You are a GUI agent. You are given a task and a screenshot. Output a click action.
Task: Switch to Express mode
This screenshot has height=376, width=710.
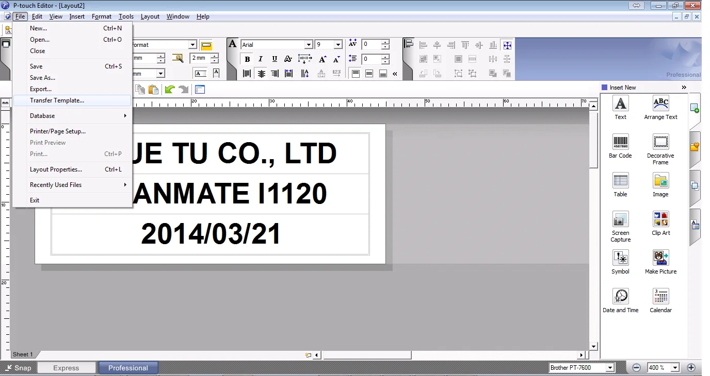tap(66, 368)
